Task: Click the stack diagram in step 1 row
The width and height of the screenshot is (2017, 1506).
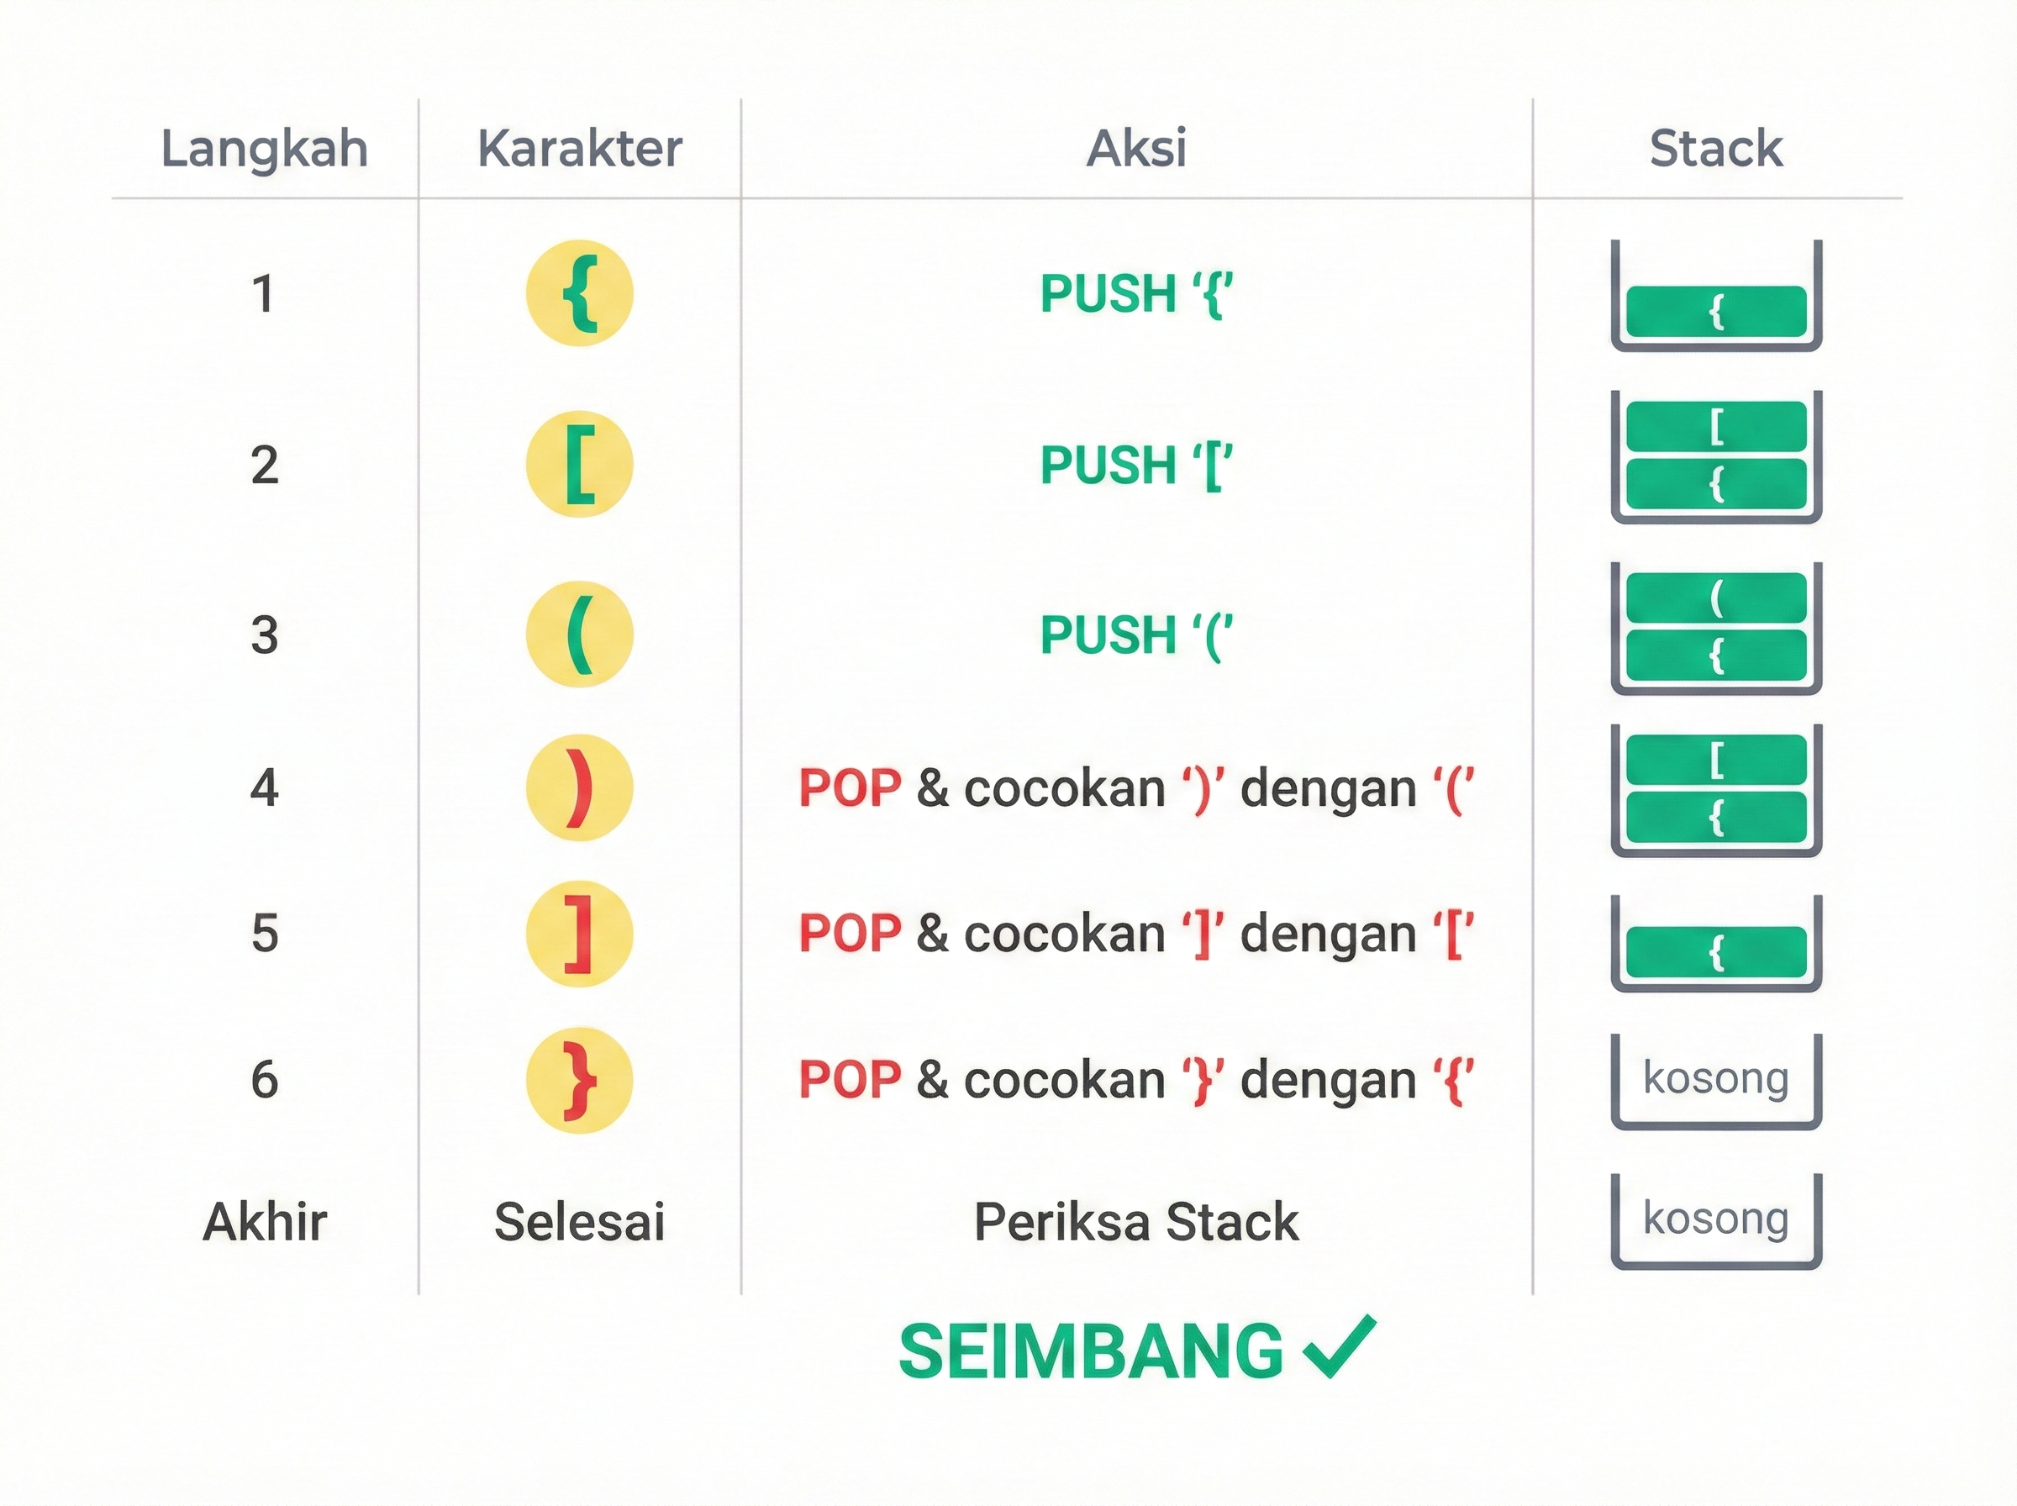Action: click(x=1715, y=297)
